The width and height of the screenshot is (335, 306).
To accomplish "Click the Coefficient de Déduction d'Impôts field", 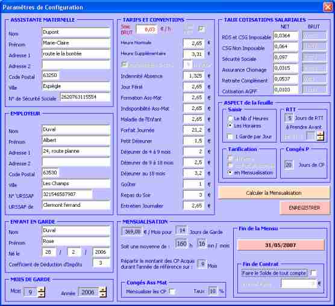I will 101,263.
